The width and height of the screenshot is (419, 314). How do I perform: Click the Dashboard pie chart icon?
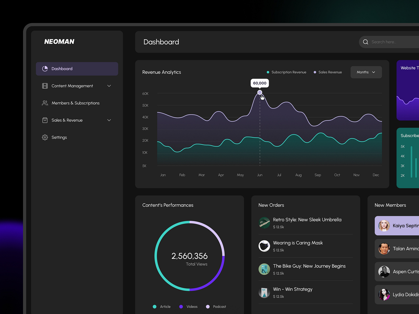(45, 69)
